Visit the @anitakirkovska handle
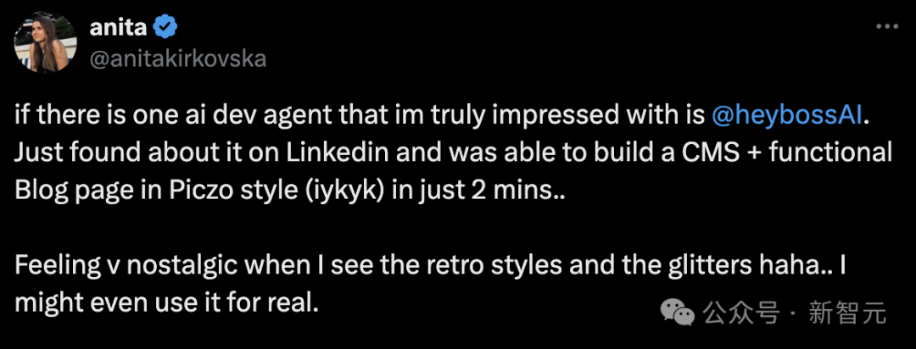The image size is (916, 349). pos(177,59)
